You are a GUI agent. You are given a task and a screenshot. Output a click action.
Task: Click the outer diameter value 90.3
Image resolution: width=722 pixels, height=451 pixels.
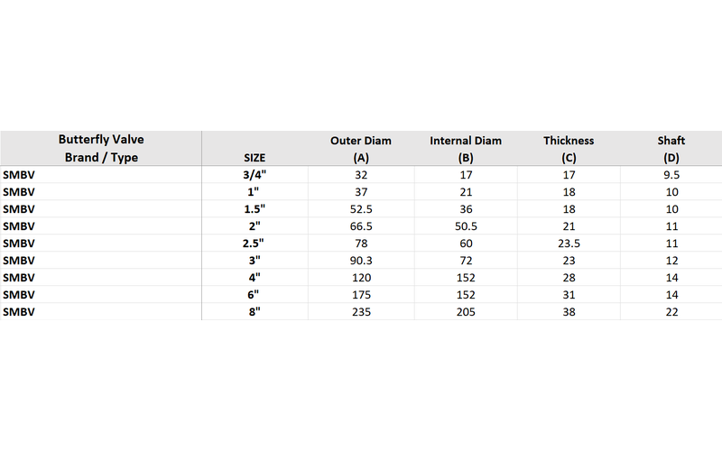pos(361,261)
